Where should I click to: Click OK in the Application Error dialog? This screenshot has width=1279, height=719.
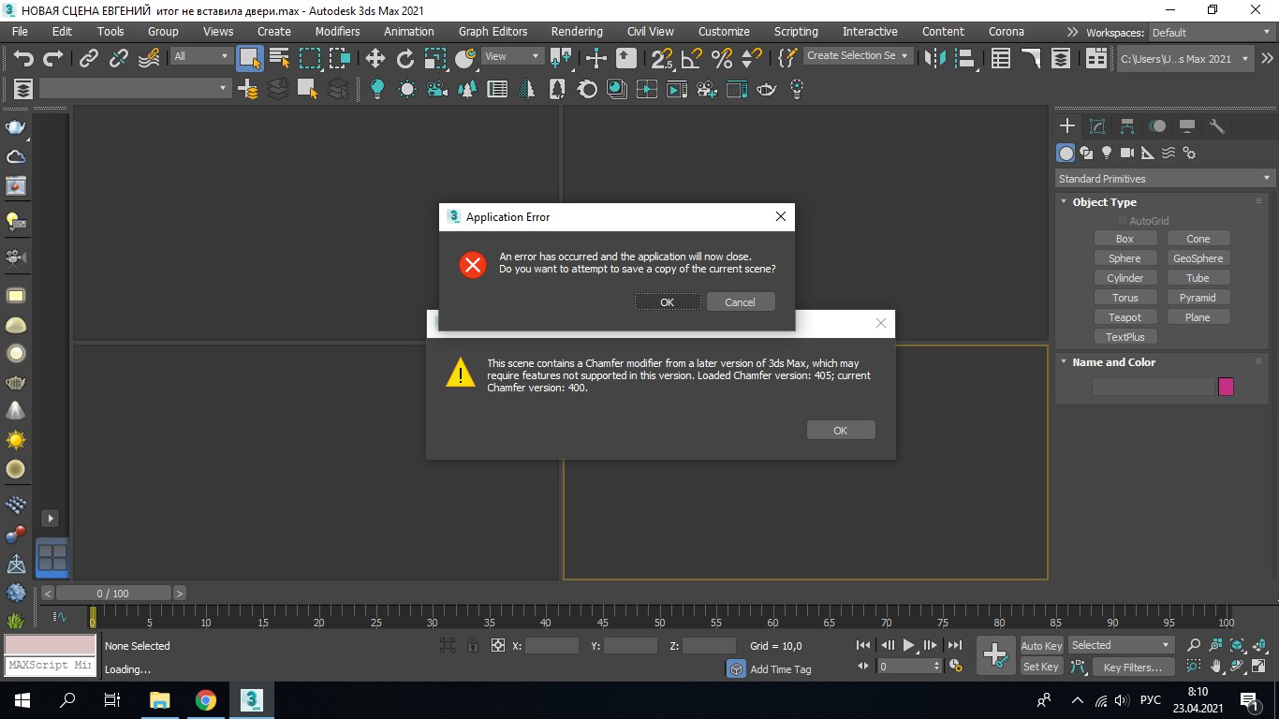click(668, 301)
